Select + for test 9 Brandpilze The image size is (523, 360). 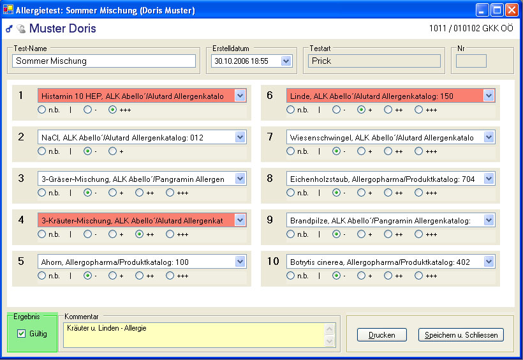pyautogui.click(x=361, y=234)
